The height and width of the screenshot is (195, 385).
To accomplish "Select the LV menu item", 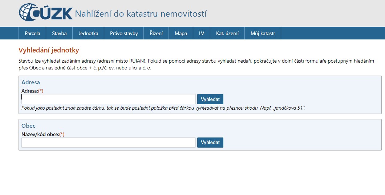I will coord(202,33).
